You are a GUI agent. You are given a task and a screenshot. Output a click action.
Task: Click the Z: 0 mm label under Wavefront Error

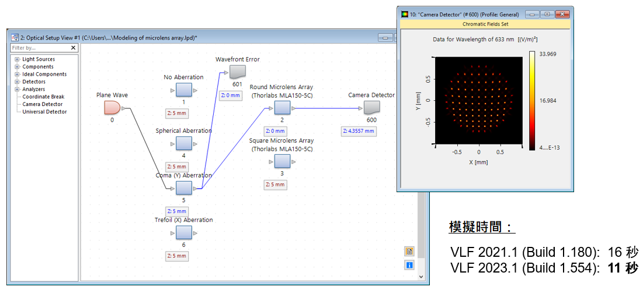coord(231,96)
